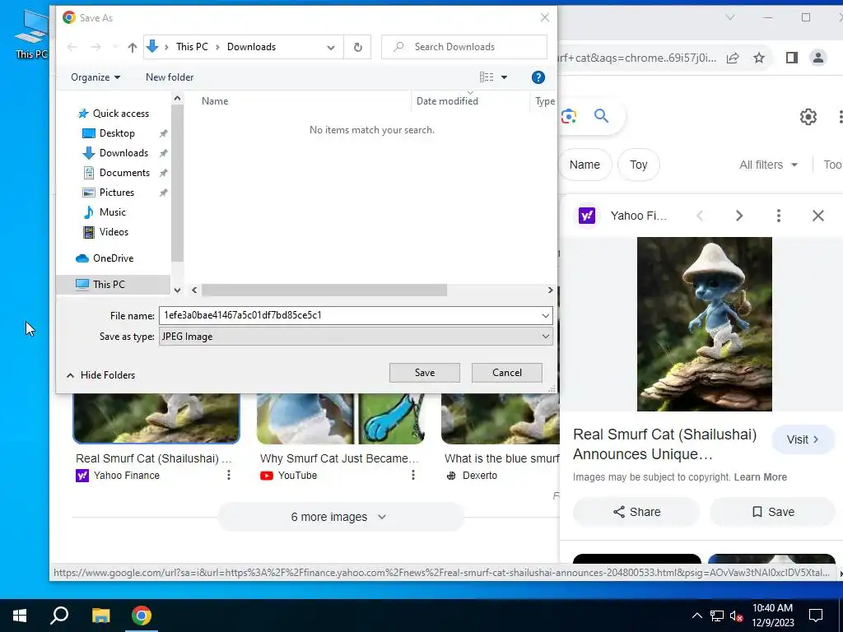Click horizontal scrollbar right arrow in file list
The height and width of the screenshot is (632, 843).
550,290
